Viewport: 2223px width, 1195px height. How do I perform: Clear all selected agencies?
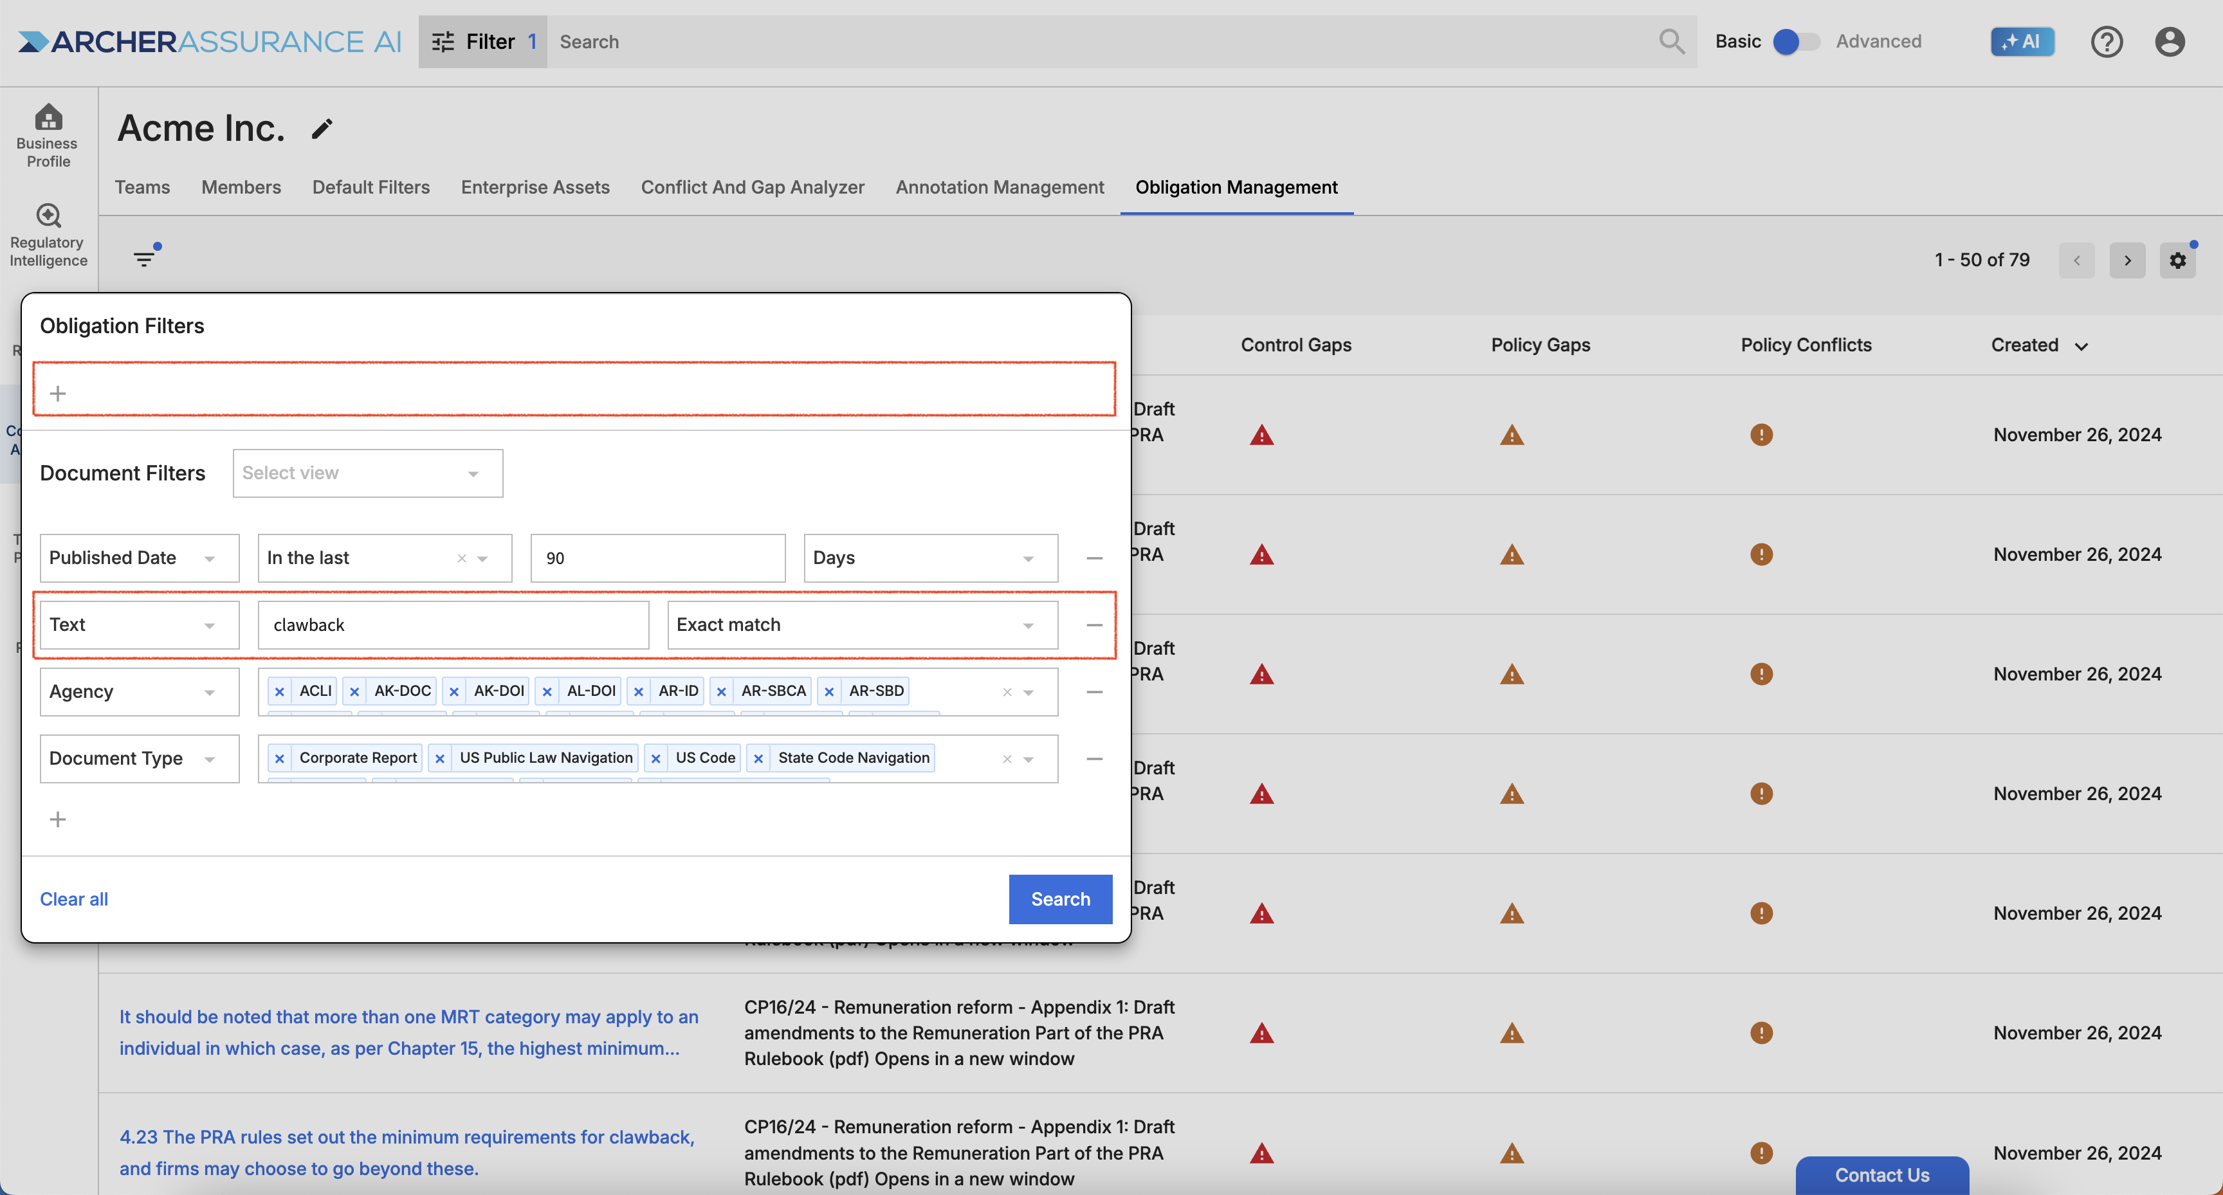pyautogui.click(x=1006, y=692)
